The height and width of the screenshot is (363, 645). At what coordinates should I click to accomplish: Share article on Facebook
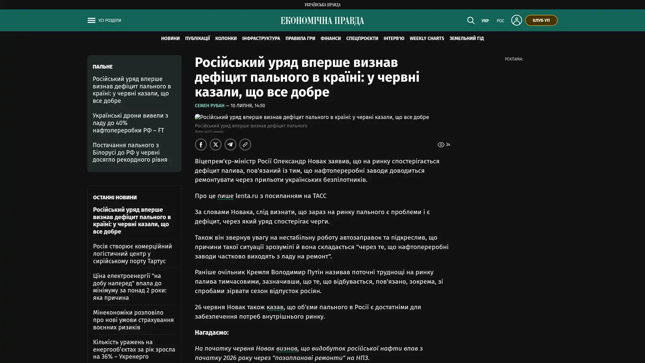click(201, 145)
